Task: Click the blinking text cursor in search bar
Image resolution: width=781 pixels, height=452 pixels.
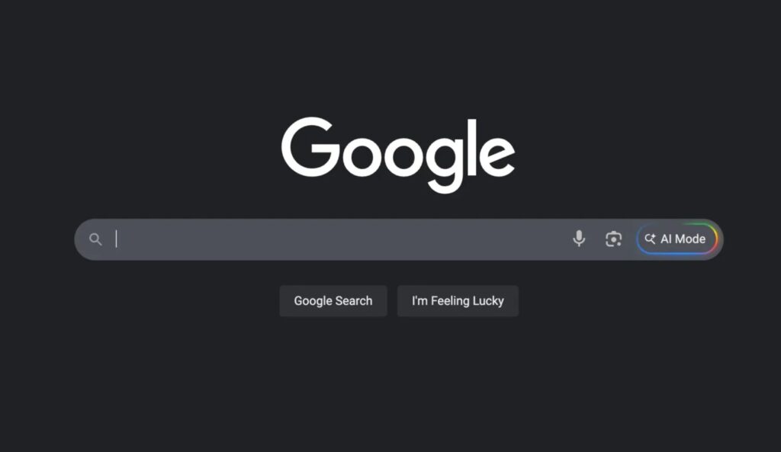Action: pyautogui.click(x=116, y=239)
